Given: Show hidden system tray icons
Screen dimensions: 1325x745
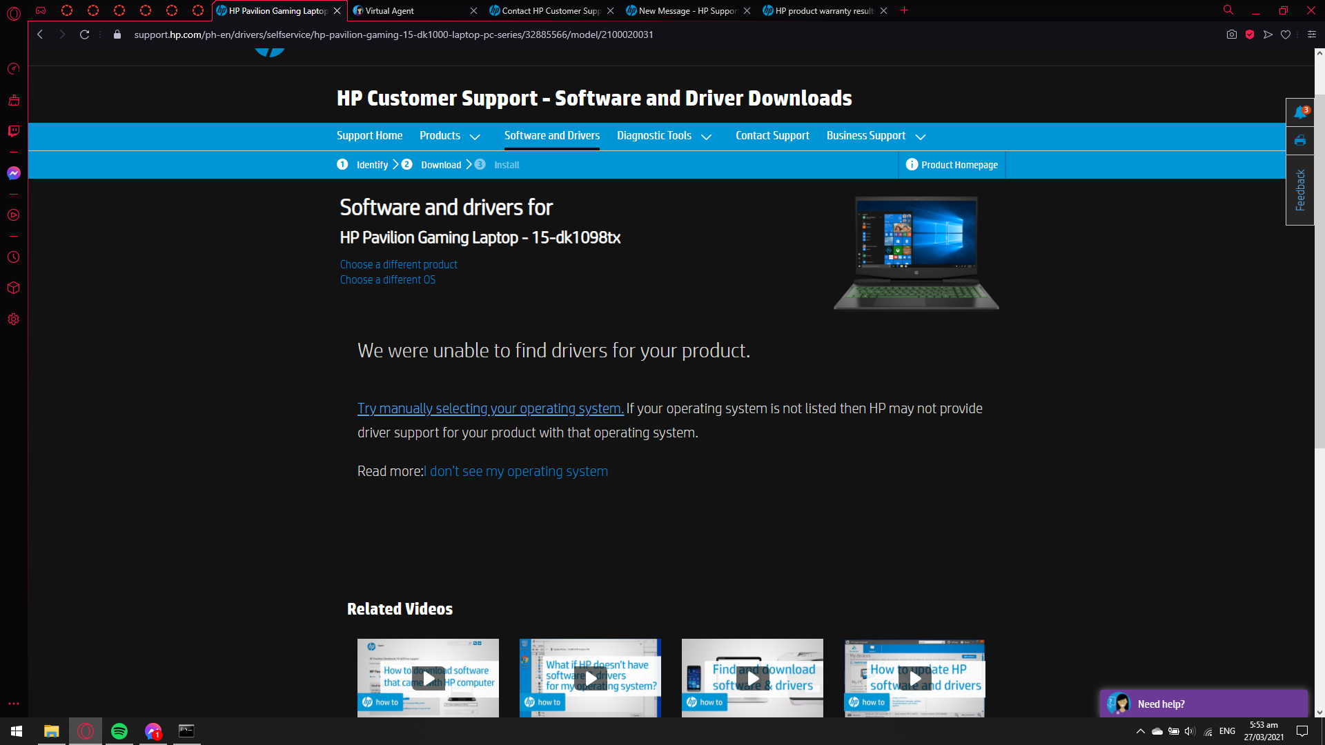Looking at the screenshot, I should coord(1141,731).
